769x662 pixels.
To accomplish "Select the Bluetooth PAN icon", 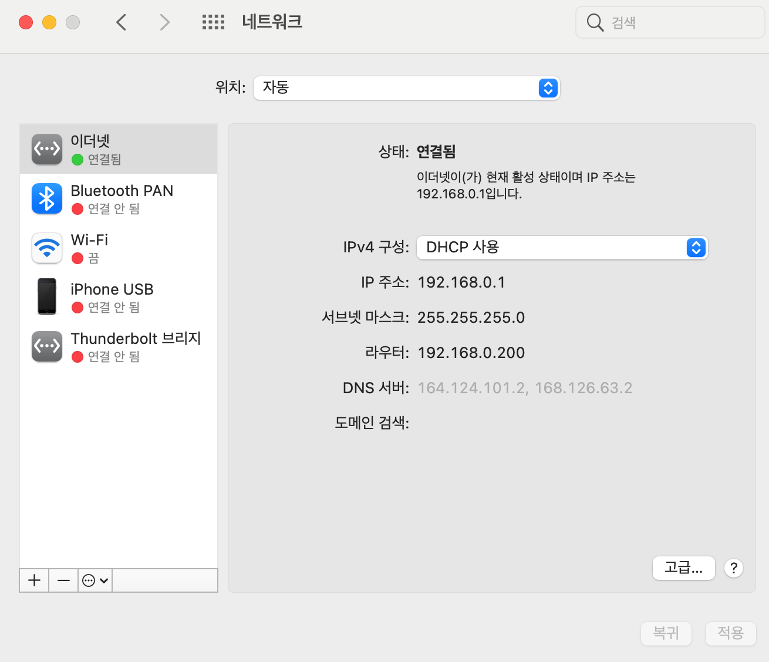I will [47, 198].
